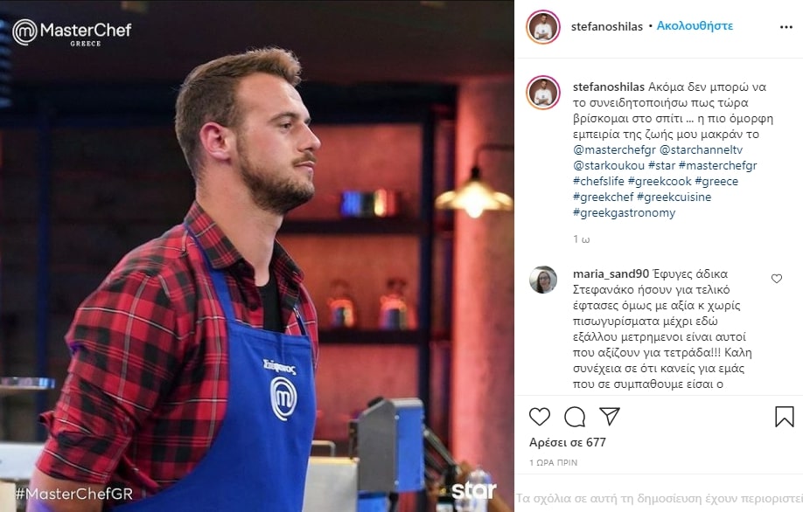This screenshot has width=803, height=512.
Task: View likes list Αρέσει σε 677
Action: click(568, 442)
